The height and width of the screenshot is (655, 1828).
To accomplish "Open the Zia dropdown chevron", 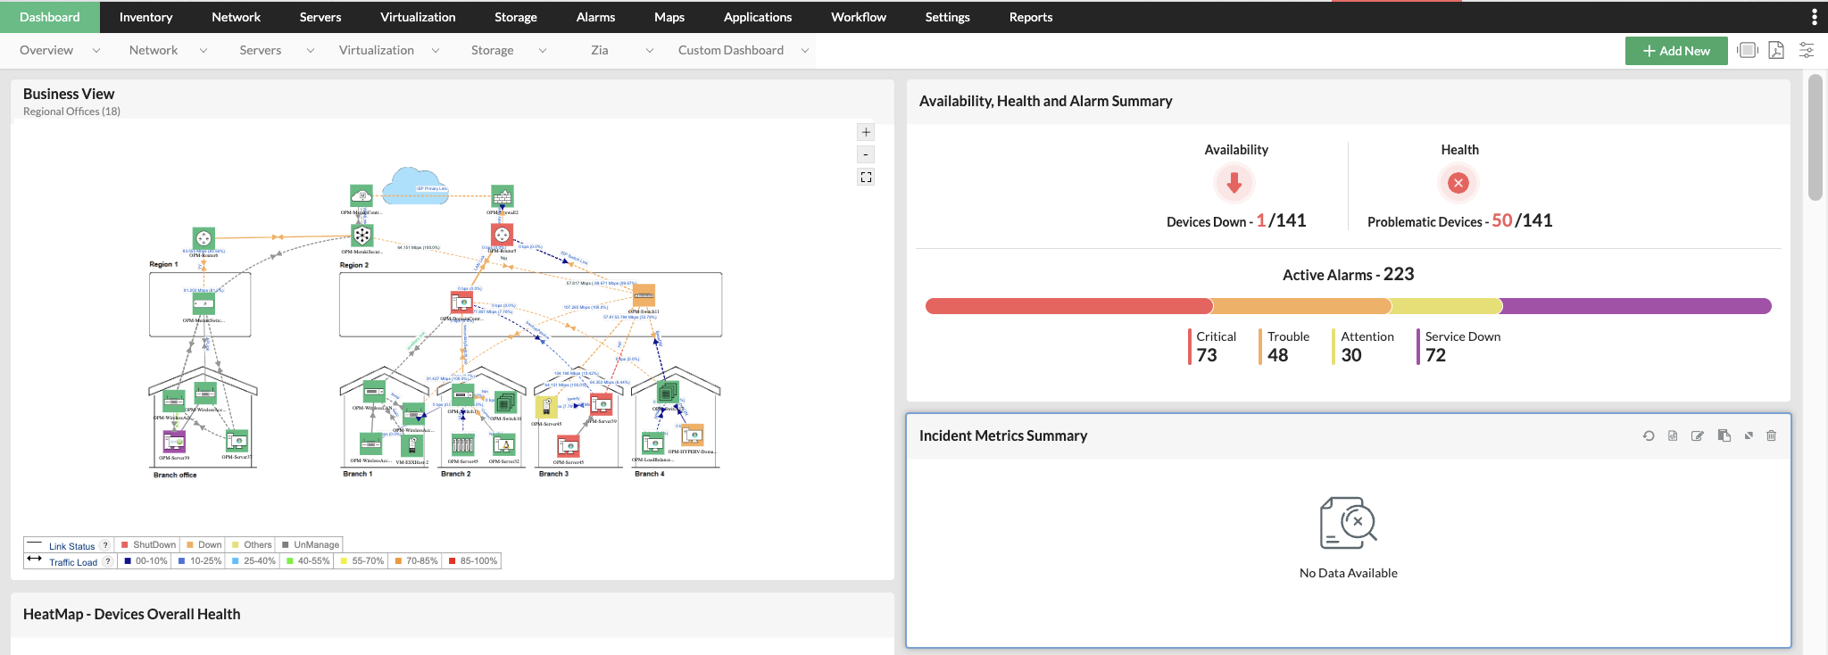I will [649, 51].
